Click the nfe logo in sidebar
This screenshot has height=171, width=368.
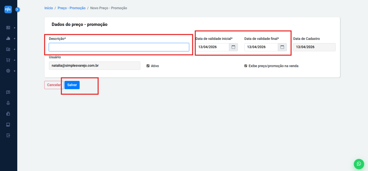click(8, 10)
